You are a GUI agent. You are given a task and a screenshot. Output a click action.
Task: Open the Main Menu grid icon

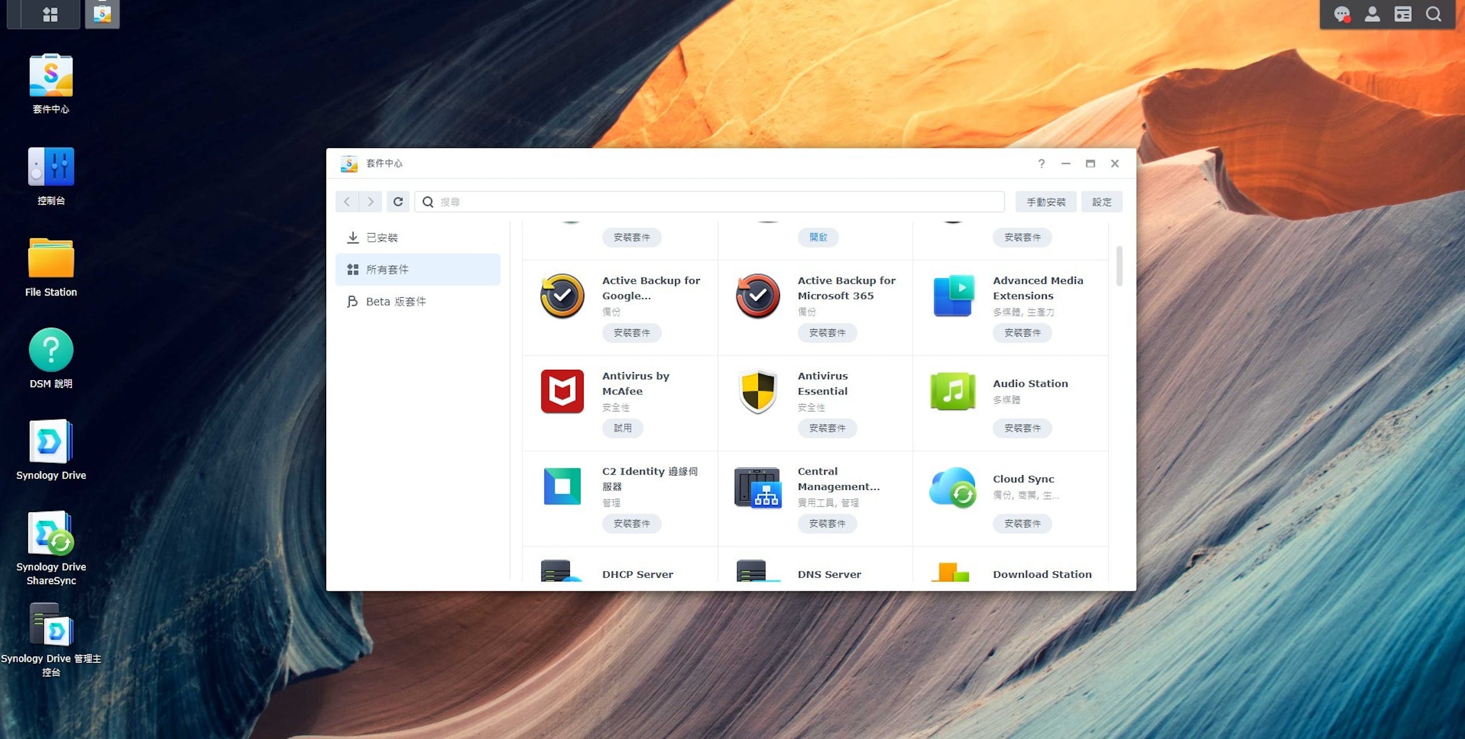pyautogui.click(x=50, y=14)
